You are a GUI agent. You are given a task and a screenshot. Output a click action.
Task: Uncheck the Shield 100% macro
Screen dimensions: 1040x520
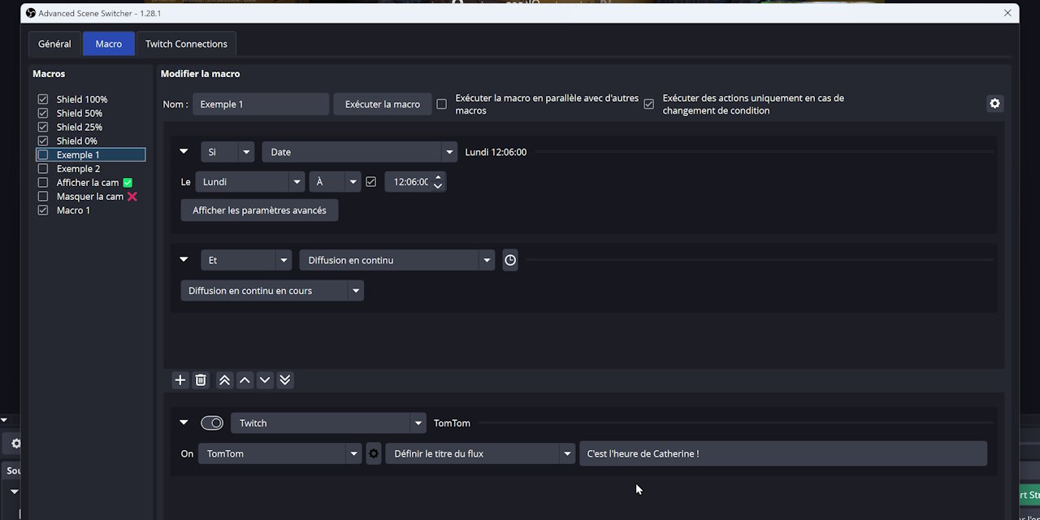click(42, 98)
